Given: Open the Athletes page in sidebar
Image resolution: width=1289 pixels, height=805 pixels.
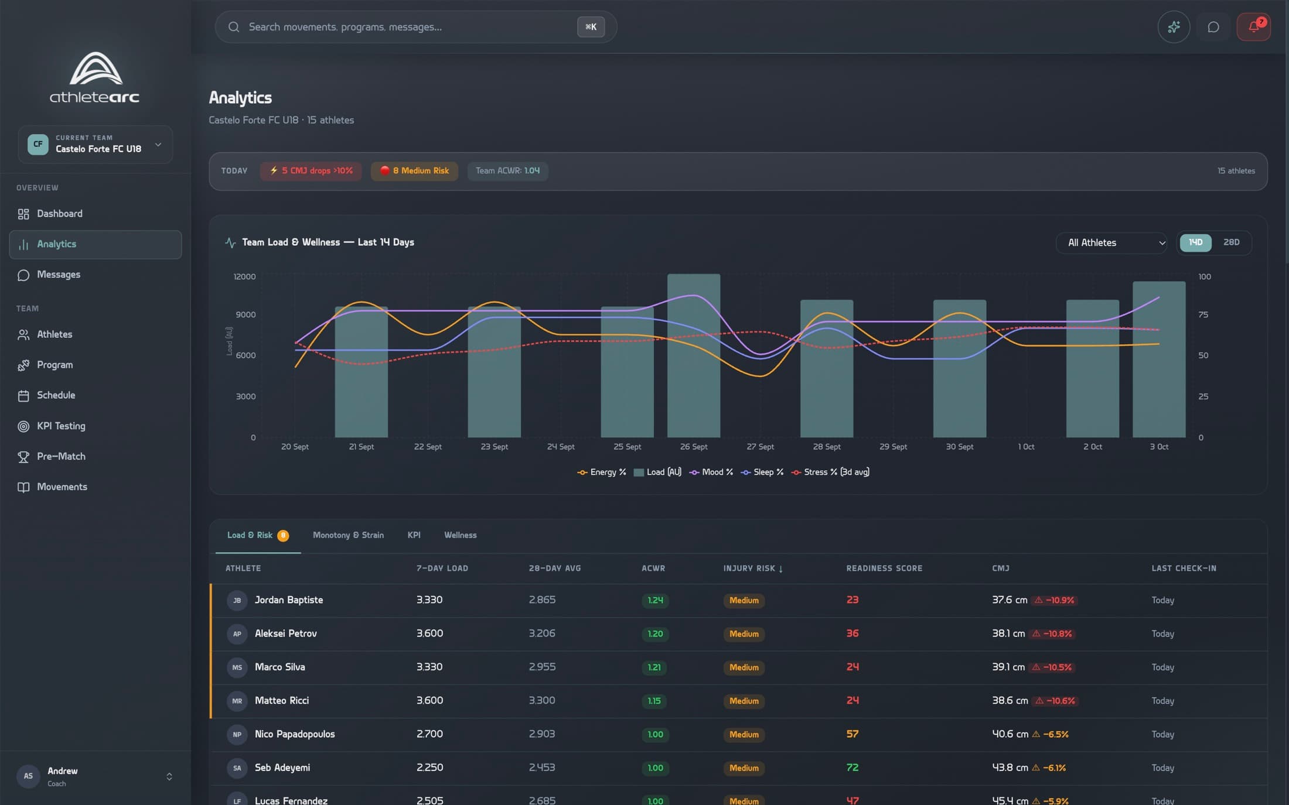Looking at the screenshot, I should point(95,334).
